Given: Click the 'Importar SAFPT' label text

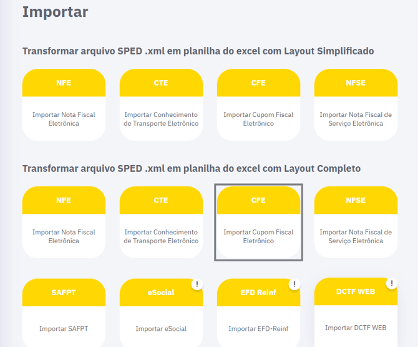Looking at the screenshot, I should [64, 329].
